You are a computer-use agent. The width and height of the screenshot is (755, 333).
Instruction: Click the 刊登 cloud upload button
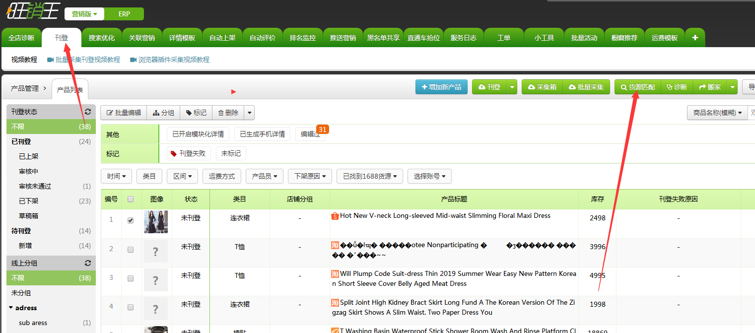pyautogui.click(x=489, y=87)
